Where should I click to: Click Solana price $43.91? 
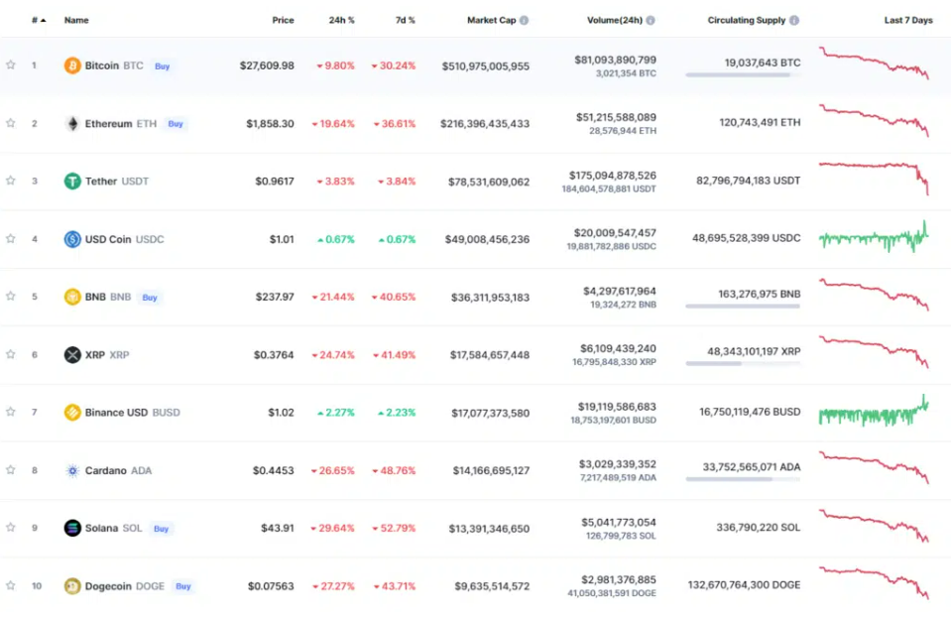click(x=278, y=529)
